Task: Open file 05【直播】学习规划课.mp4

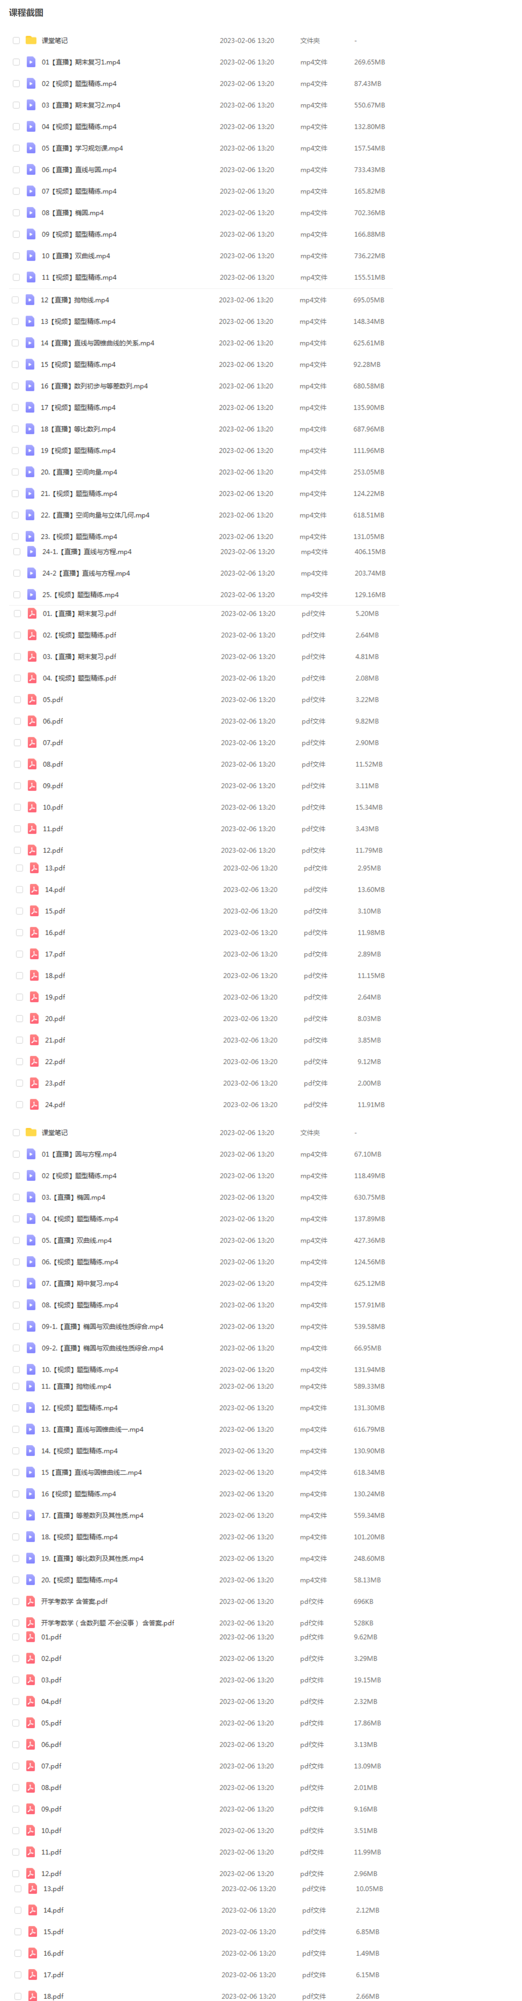Action: click(82, 149)
